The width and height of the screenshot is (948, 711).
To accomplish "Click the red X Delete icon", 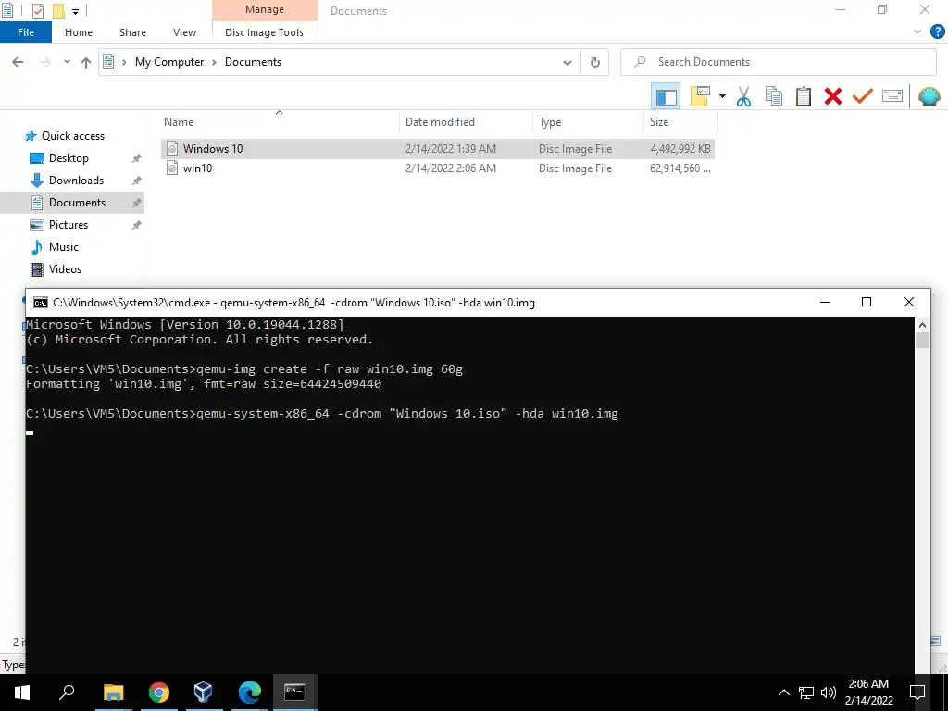I will [x=833, y=96].
